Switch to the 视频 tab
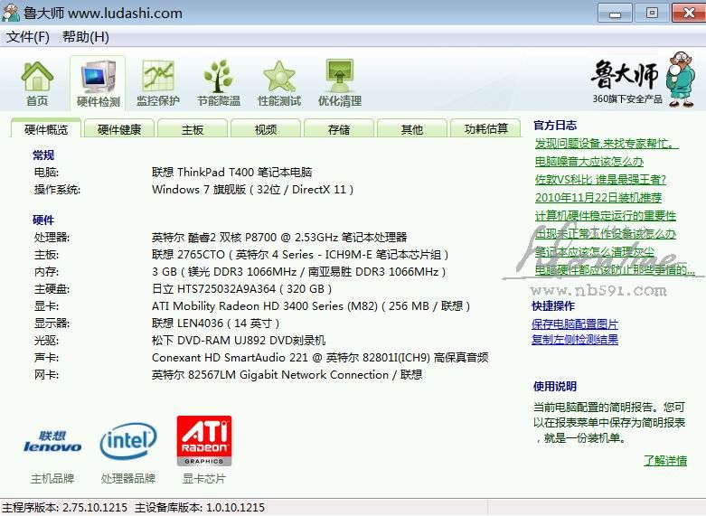 [x=266, y=129]
